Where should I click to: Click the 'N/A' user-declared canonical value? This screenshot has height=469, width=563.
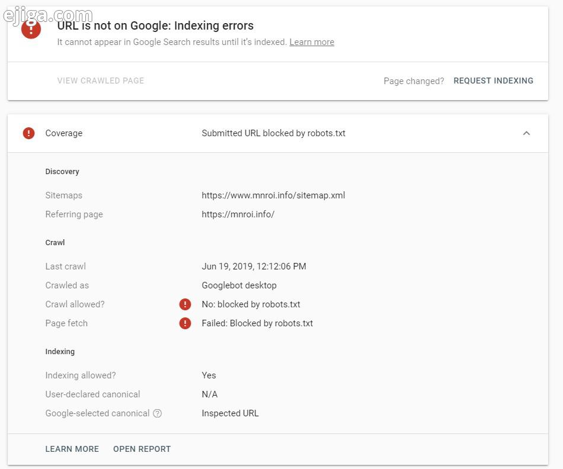(209, 394)
